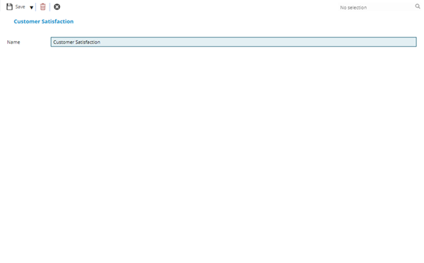Image resolution: width=424 pixels, height=263 pixels.
Task: Click the Name field label
Action: (x=13, y=42)
